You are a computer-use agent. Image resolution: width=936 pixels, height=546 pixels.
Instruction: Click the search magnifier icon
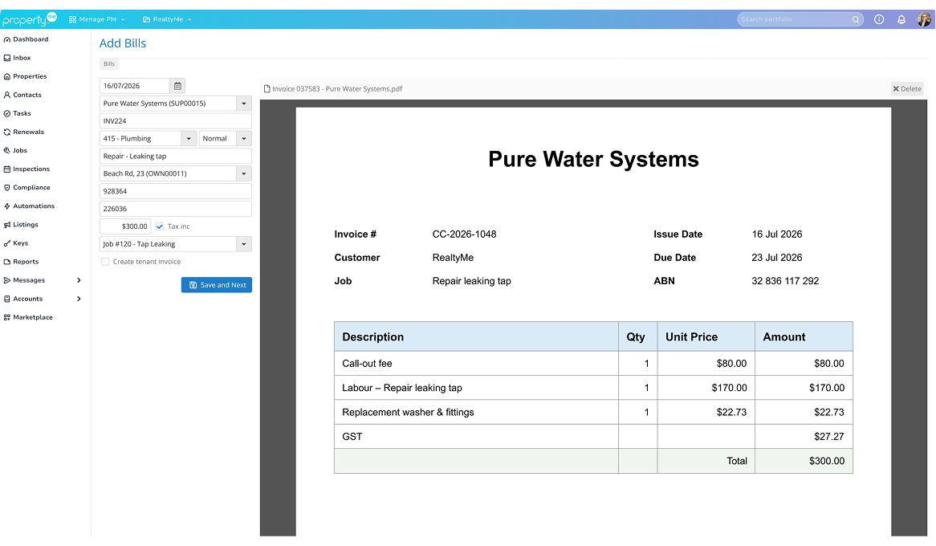point(856,20)
